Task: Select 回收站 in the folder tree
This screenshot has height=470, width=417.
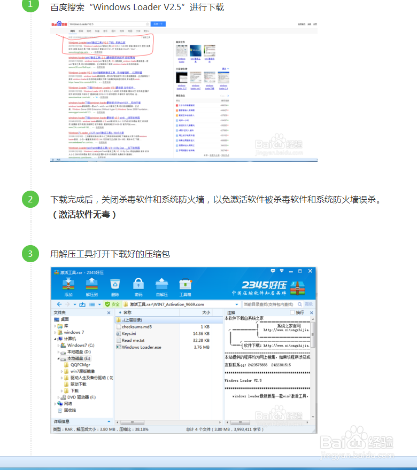Action: pos(67,410)
